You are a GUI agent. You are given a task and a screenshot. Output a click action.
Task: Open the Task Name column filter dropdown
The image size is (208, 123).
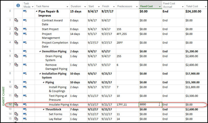pyautogui.click(x=67, y=7)
